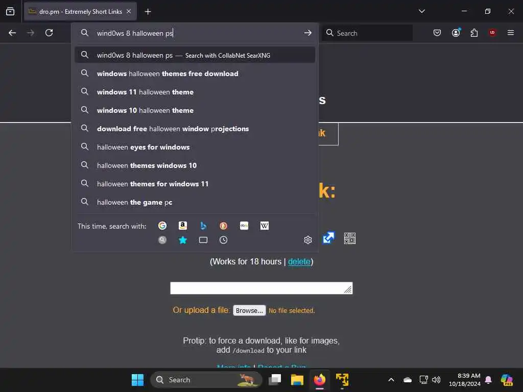The image size is (523, 392).
Task: Open the yellow app icon on taskbar
Action: tap(342, 380)
